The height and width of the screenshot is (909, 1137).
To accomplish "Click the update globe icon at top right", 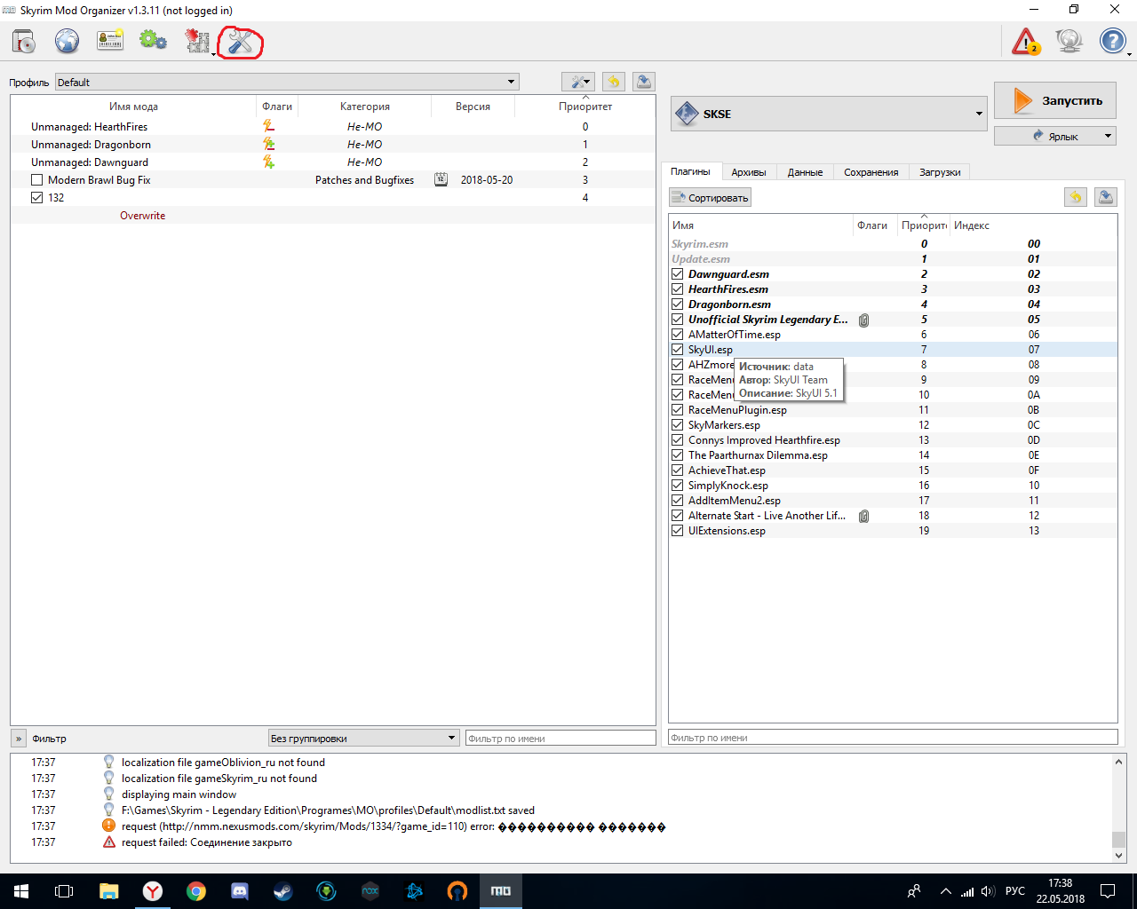I will [1069, 41].
